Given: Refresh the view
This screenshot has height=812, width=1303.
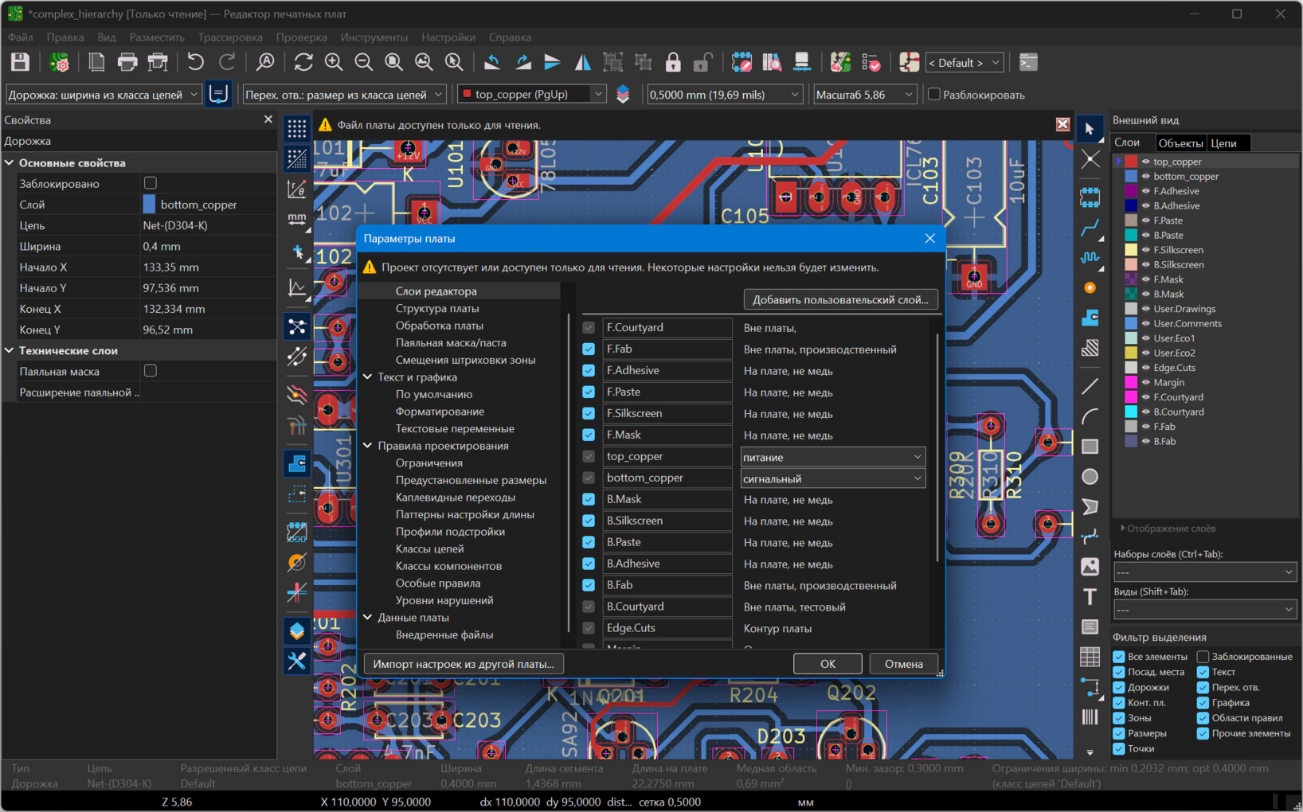Looking at the screenshot, I should tap(303, 62).
